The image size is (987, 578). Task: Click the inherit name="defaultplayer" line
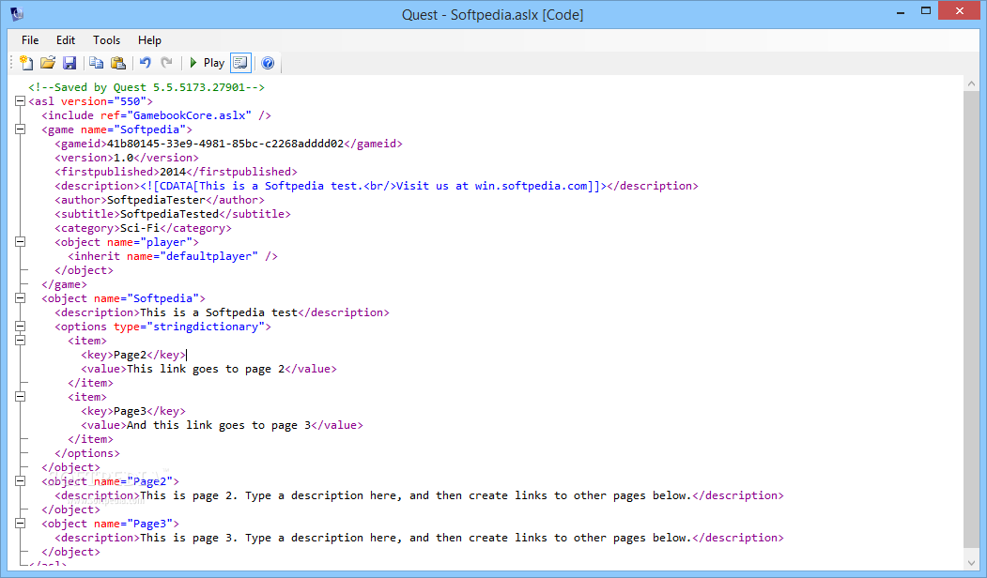pyautogui.click(x=173, y=256)
